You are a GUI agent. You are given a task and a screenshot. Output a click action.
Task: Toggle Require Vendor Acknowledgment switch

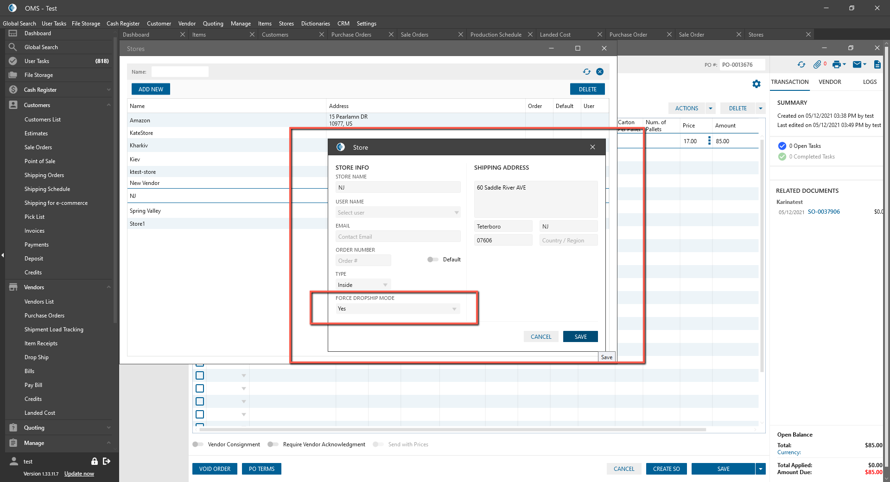[x=273, y=444]
